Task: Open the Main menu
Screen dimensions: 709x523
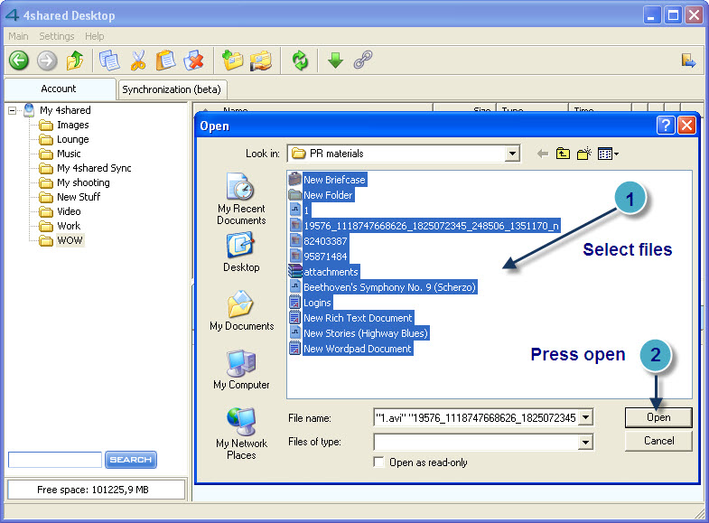Action: pos(18,36)
